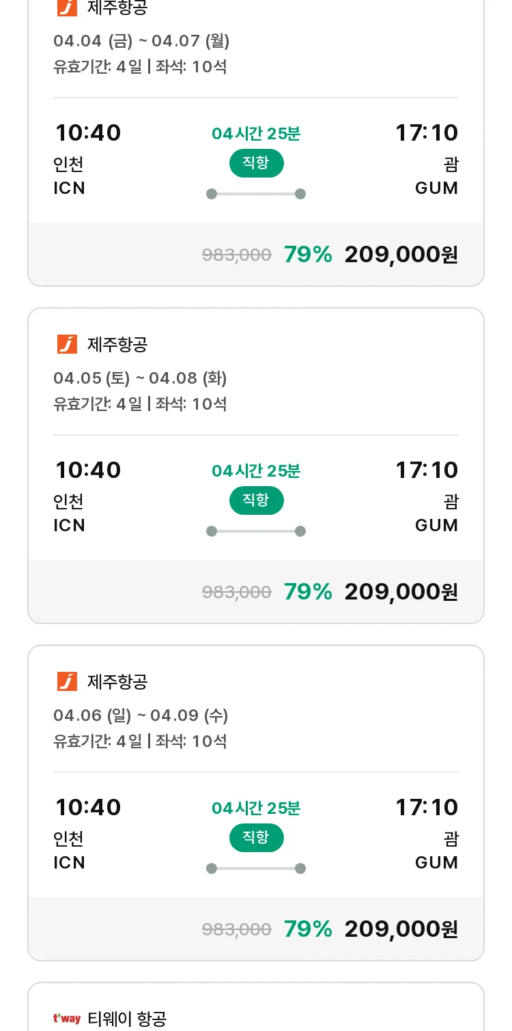The height and width of the screenshot is (1031, 512).
Task: Tap 209,000원 price on 04.04 card
Action: click(x=401, y=255)
